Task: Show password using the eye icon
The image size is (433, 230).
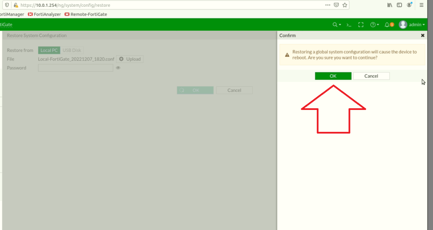Action: click(x=118, y=68)
